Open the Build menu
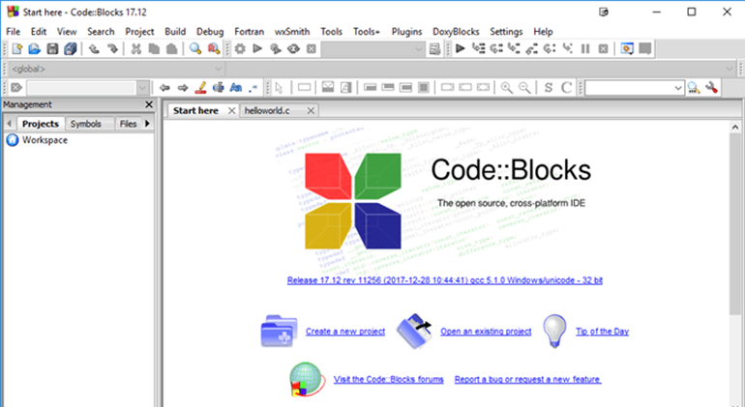 point(175,31)
